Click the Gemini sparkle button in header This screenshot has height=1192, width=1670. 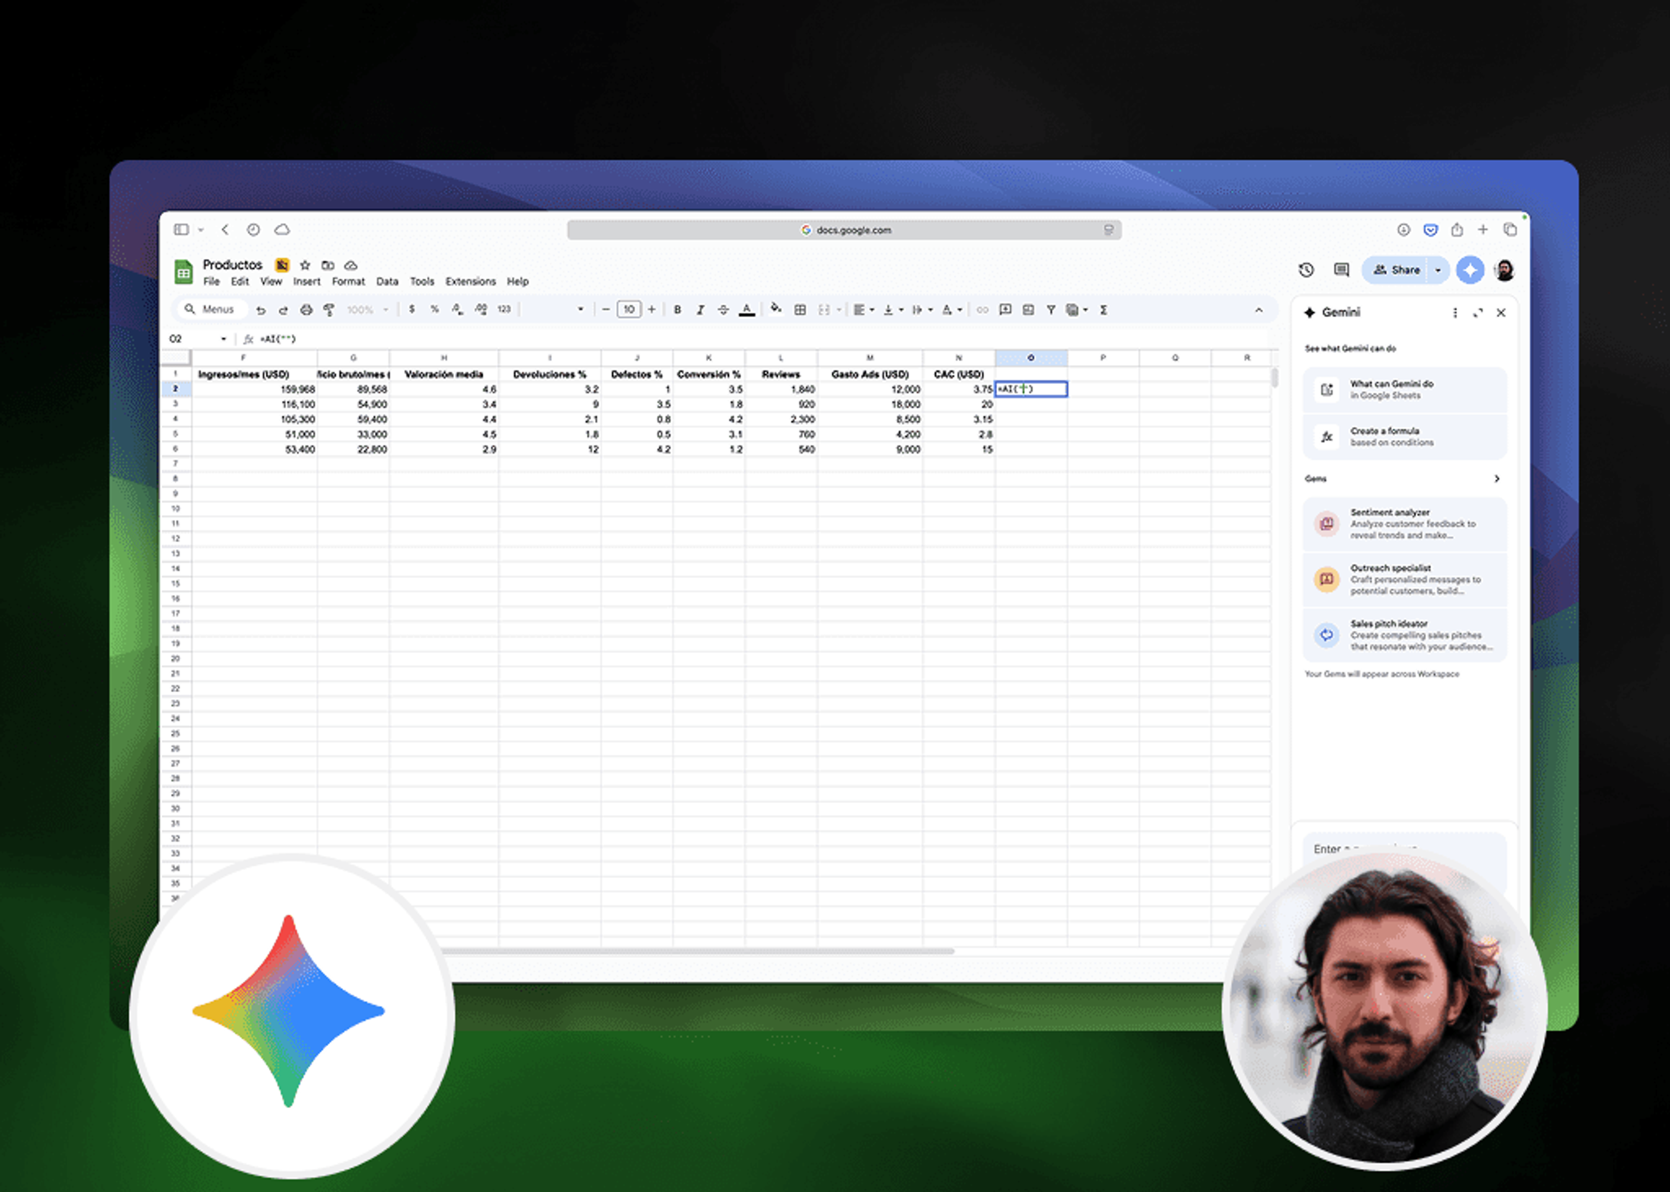[x=1470, y=270]
